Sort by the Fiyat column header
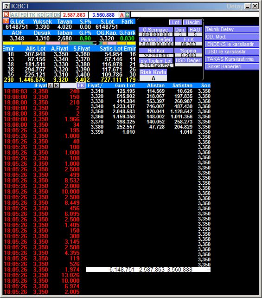This screenshot has height=298, width=262. point(94,85)
